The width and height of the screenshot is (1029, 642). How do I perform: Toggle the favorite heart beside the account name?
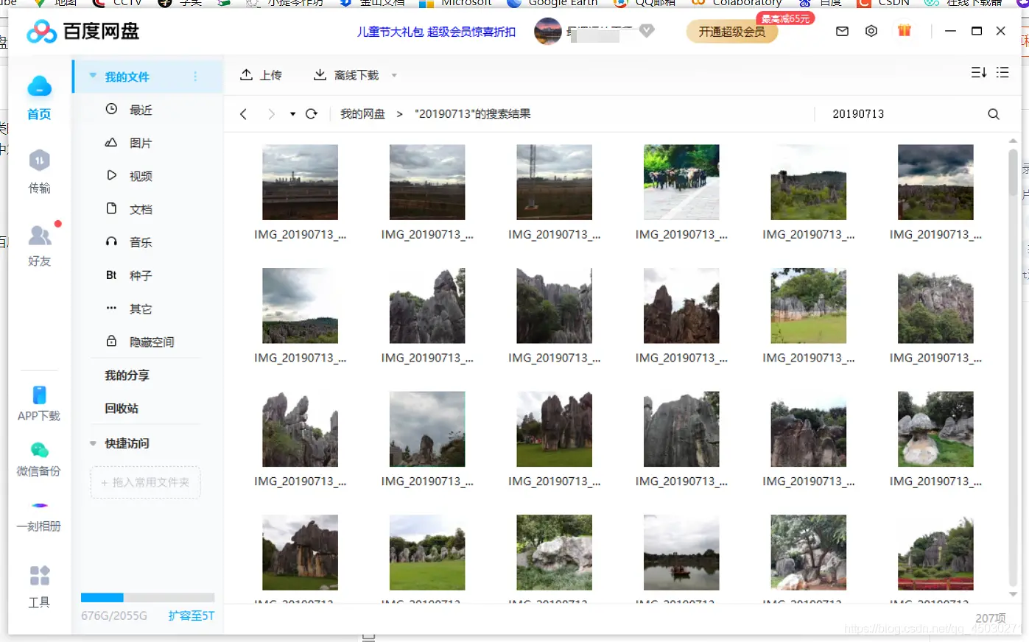pos(647,31)
